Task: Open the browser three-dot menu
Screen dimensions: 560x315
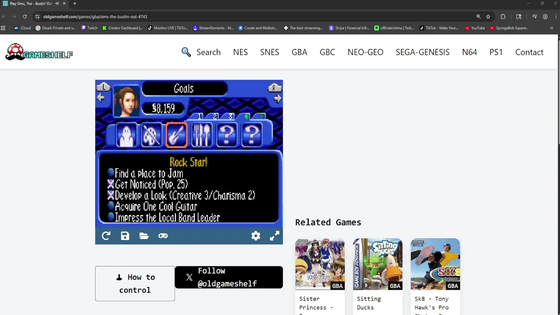Action: [x=555, y=17]
